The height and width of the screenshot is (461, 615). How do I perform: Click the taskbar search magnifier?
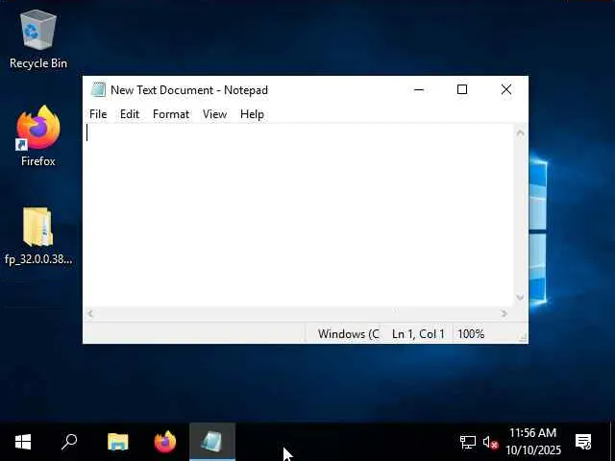pyautogui.click(x=69, y=442)
